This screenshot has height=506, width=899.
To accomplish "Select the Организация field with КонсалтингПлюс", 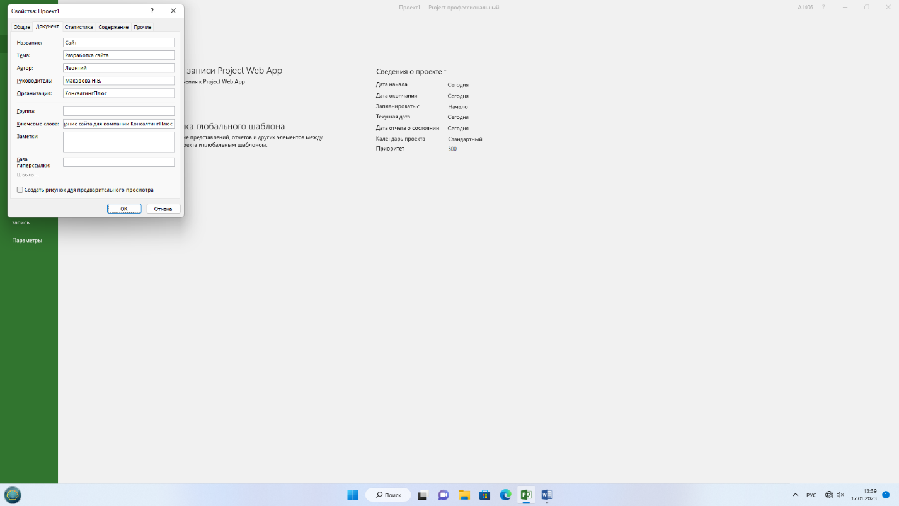I will [x=118, y=93].
